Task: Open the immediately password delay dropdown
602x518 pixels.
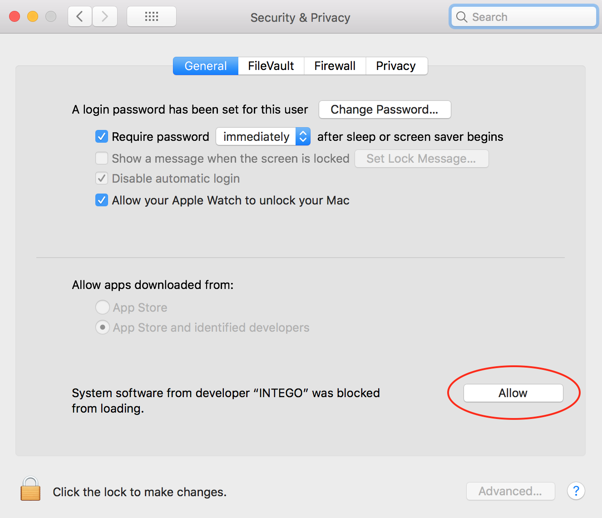Action: point(263,136)
